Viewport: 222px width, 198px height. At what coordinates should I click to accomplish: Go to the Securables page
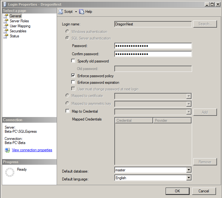(18, 31)
